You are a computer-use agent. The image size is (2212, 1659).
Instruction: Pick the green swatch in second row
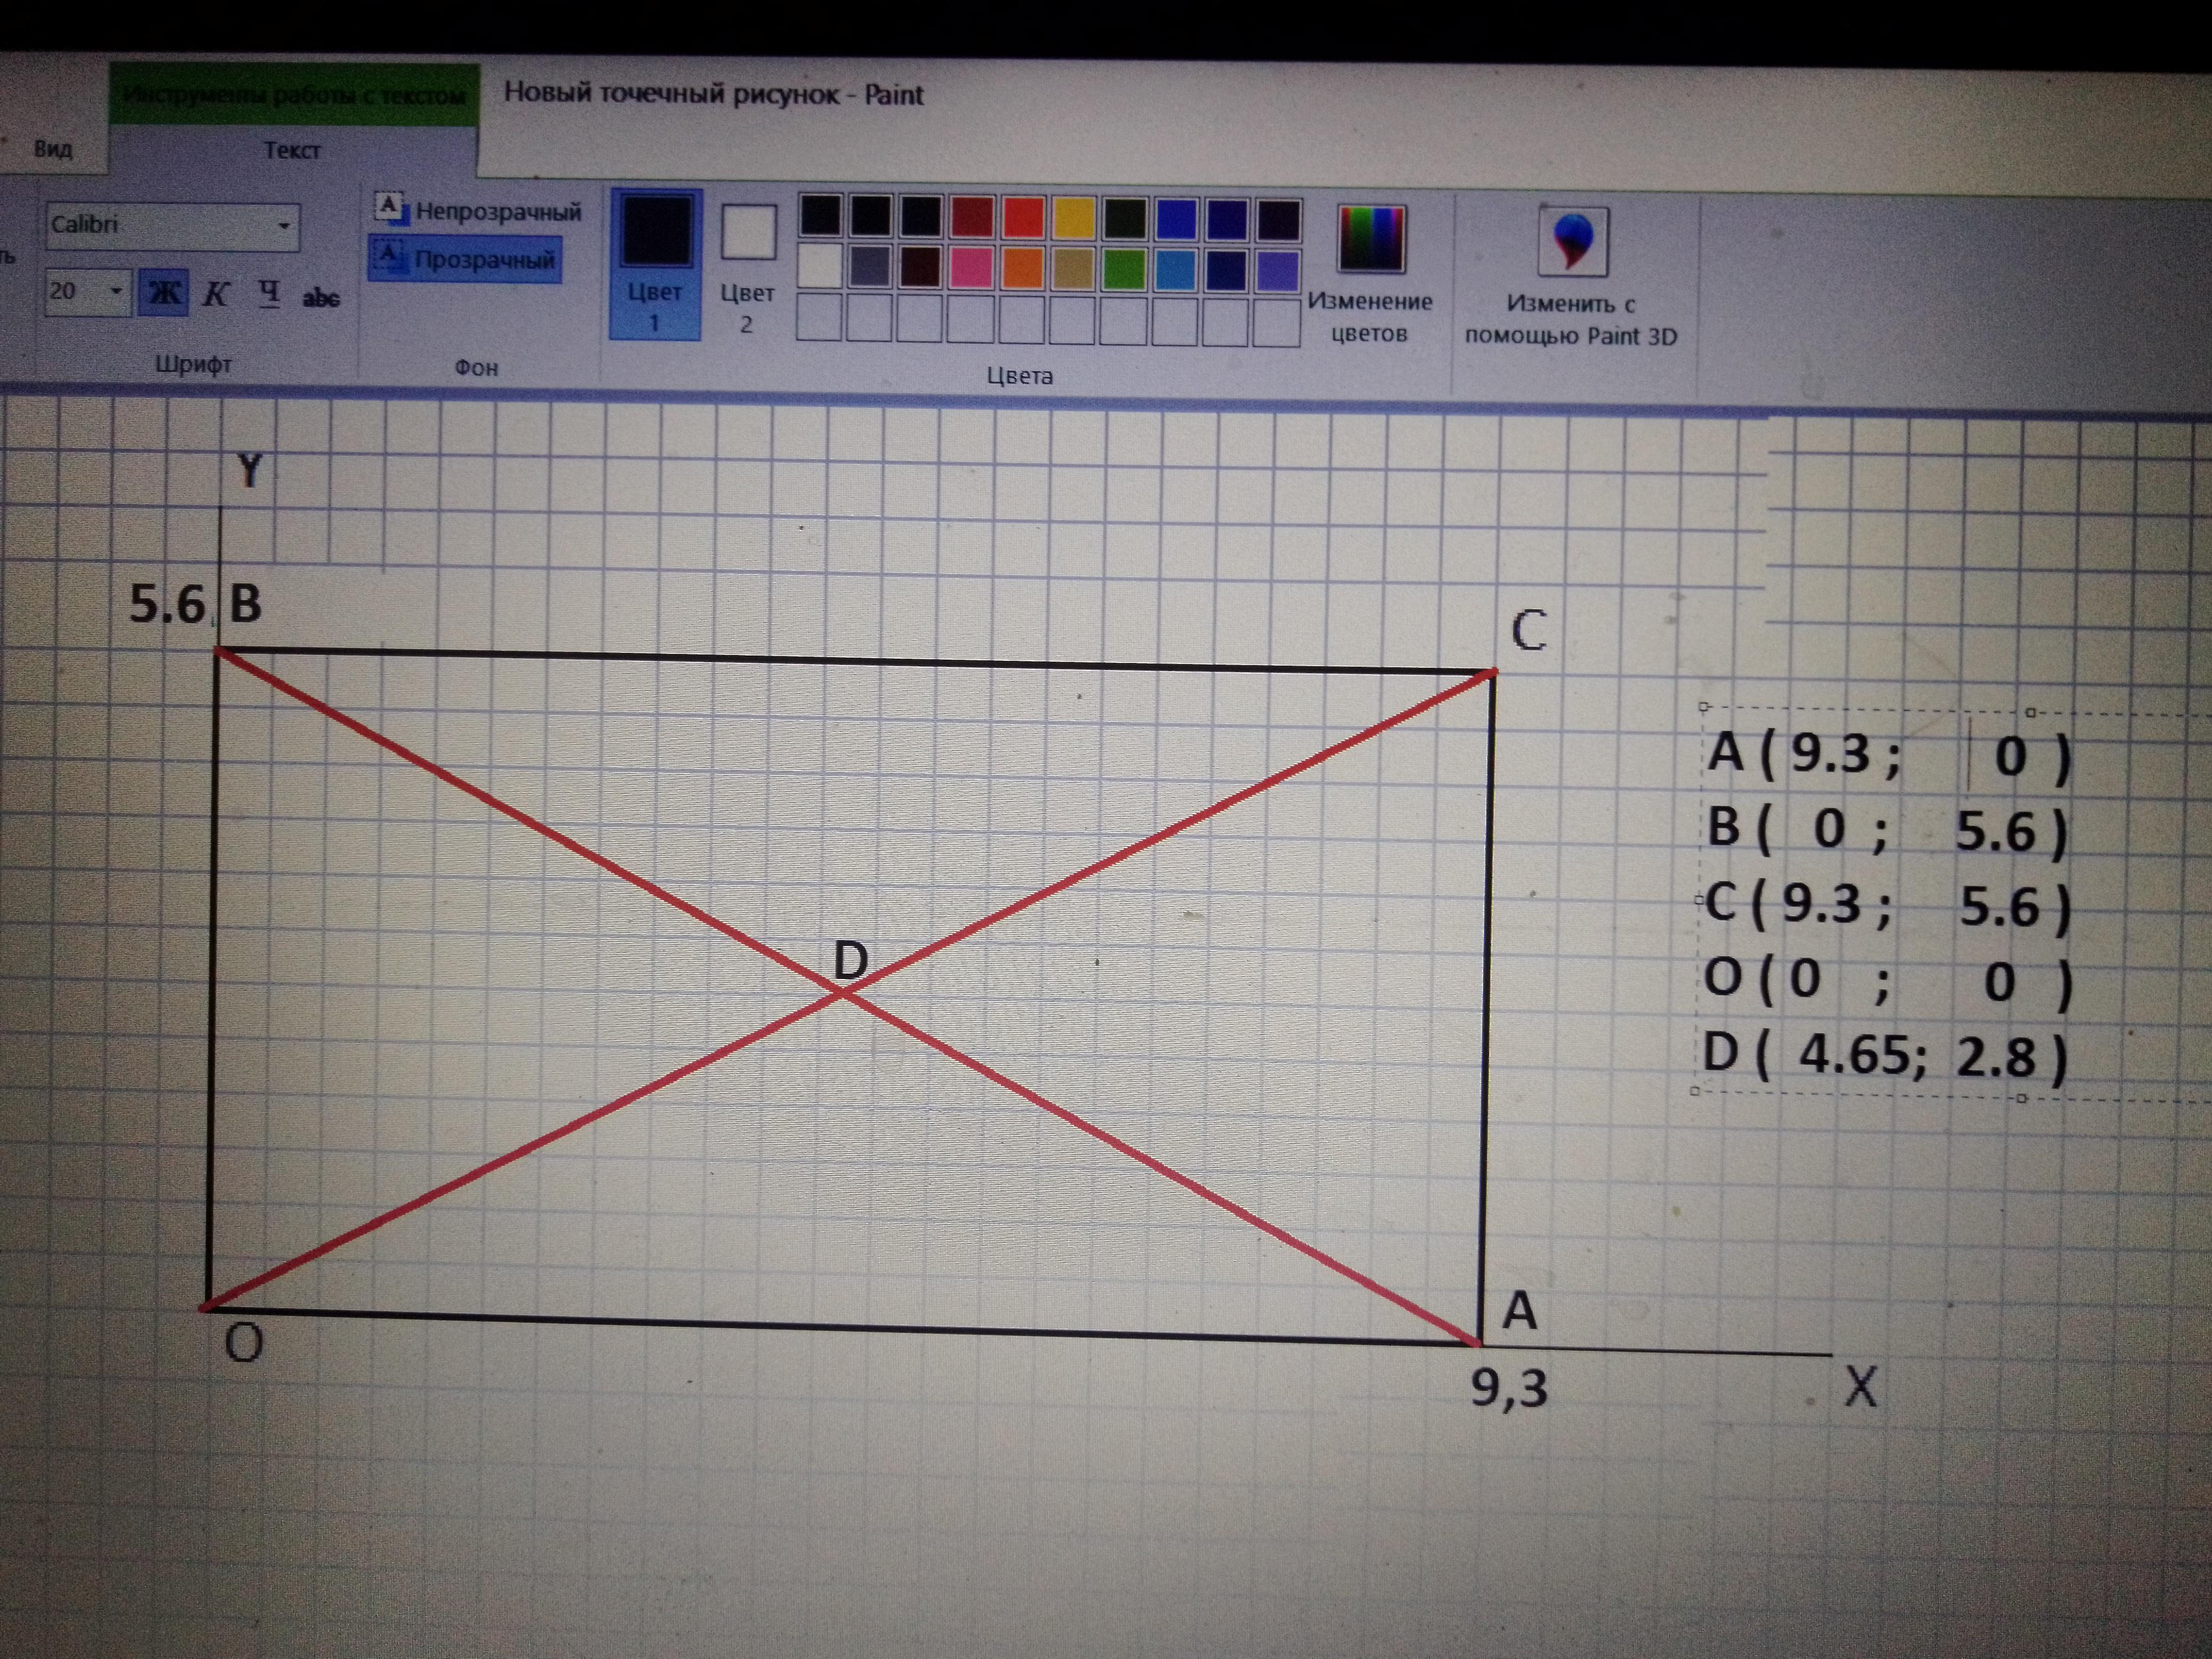pyautogui.click(x=1124, y=269)
